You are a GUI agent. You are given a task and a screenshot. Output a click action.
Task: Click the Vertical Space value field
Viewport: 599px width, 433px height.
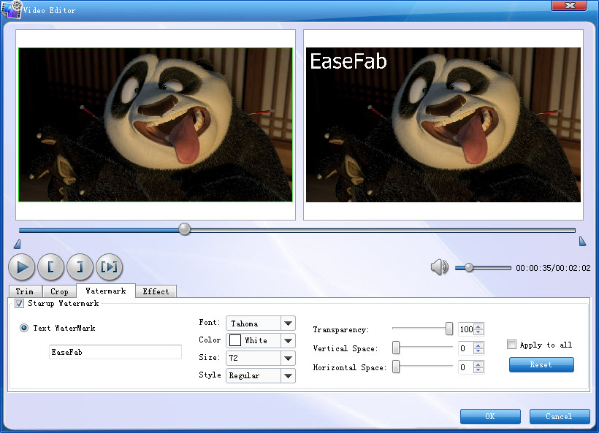466,348
